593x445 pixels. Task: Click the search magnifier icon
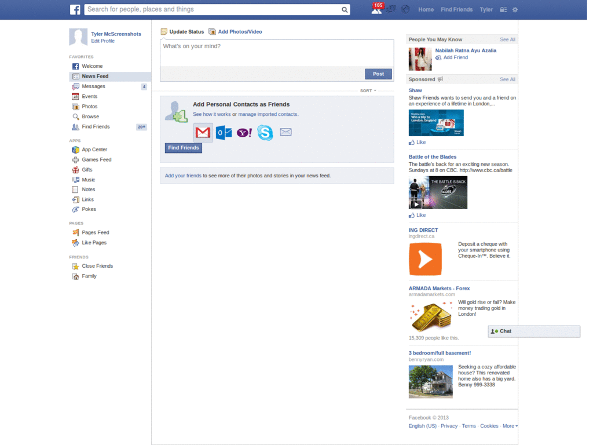(x=344, y=9)
